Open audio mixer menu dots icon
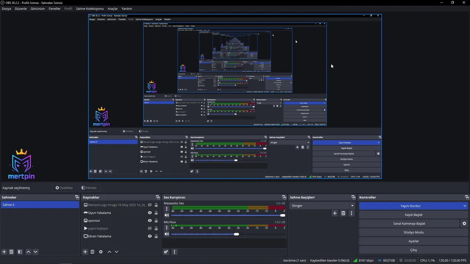 [x=174, y=252]
